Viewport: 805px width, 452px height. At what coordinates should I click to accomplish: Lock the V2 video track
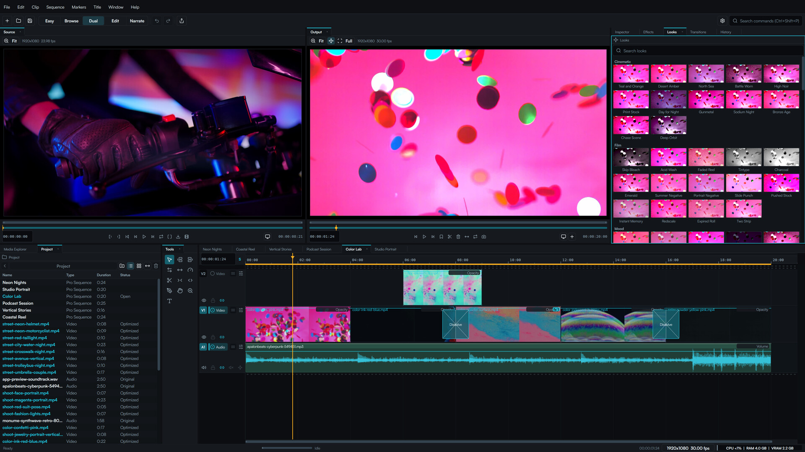[213, 300]
